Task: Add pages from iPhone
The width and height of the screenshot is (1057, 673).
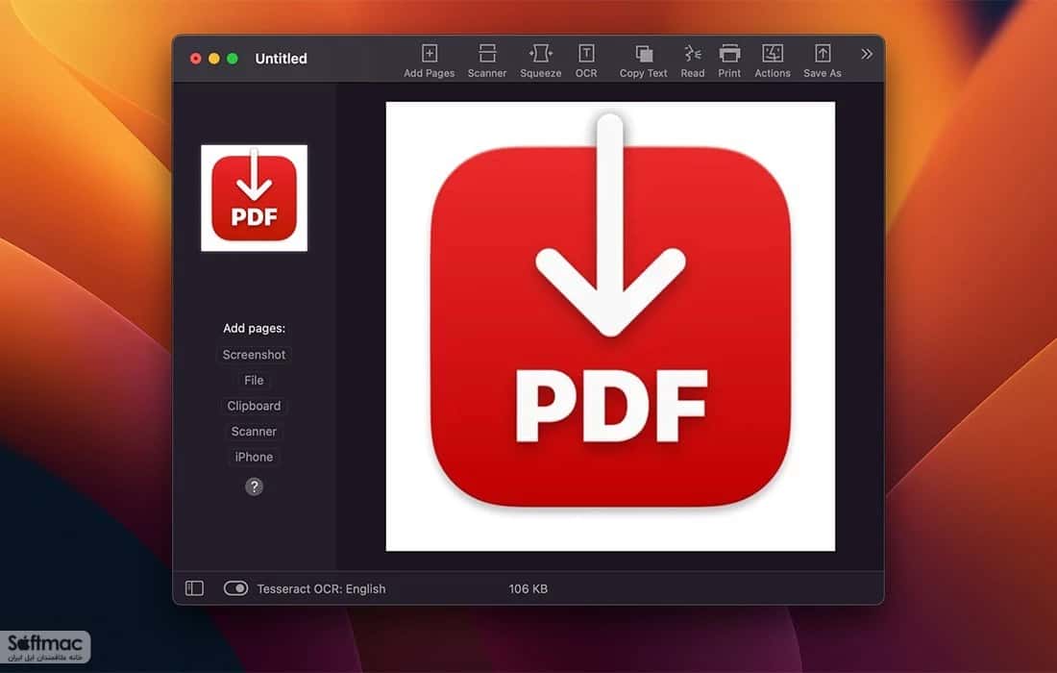Action: pos(254,458)
